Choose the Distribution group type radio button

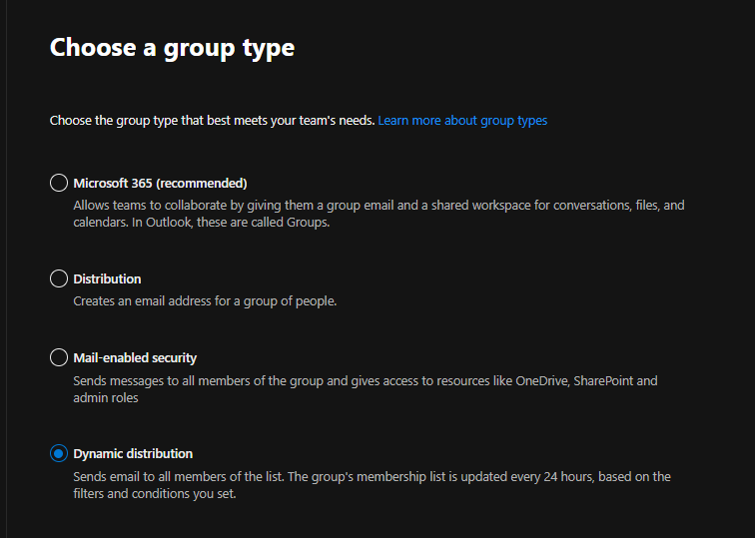(x=59, y=278)
